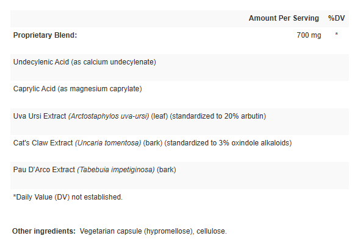Select the Pau D'Arco Extract row
The height and width of the screenshot is (244, 352).
pos(179,175)
